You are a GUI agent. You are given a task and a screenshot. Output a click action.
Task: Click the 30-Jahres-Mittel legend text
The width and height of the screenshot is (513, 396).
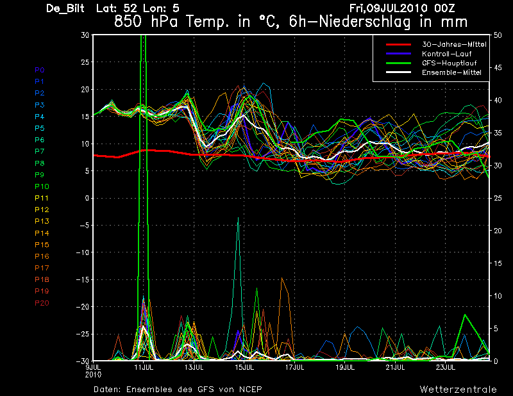click(x=454, y=44)
